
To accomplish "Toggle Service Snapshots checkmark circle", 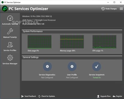I will tap(97, 66).
